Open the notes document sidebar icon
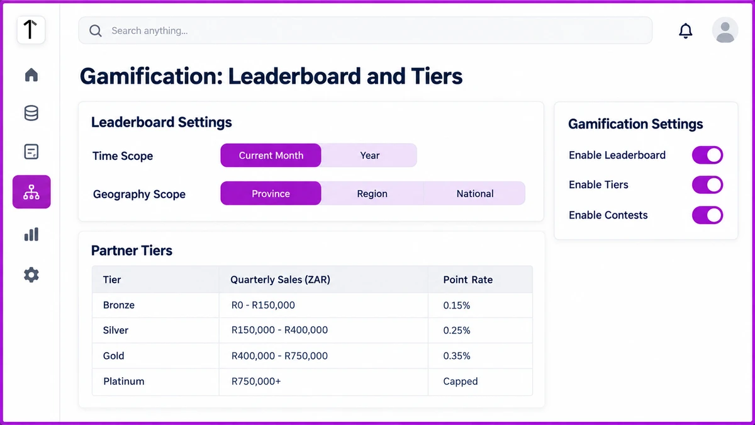 pos(31,152)
